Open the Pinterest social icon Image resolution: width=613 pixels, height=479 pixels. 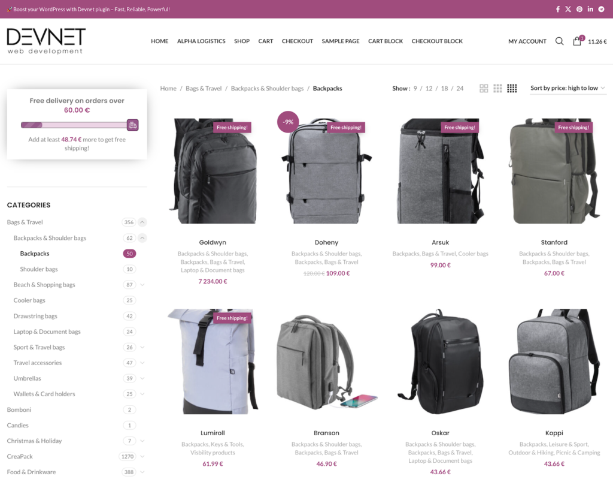[x=579, y=9]
